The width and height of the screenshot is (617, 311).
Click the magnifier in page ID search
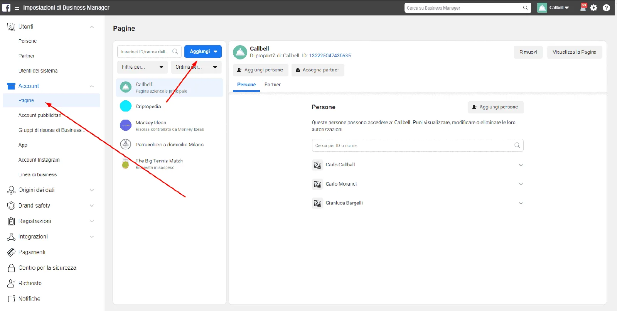pyautogui.click(x=175, y=51)
